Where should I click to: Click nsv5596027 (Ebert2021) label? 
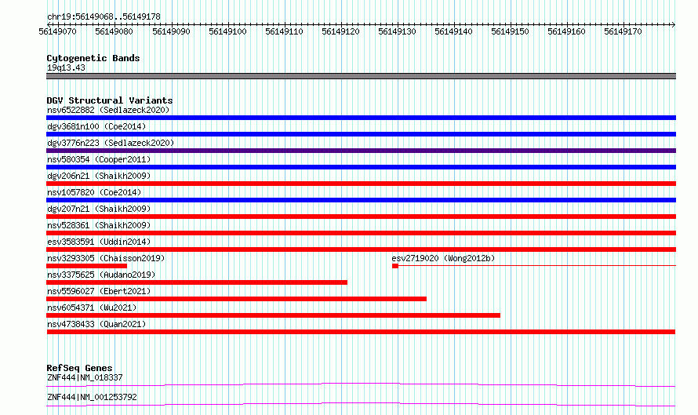pos(99,291)
